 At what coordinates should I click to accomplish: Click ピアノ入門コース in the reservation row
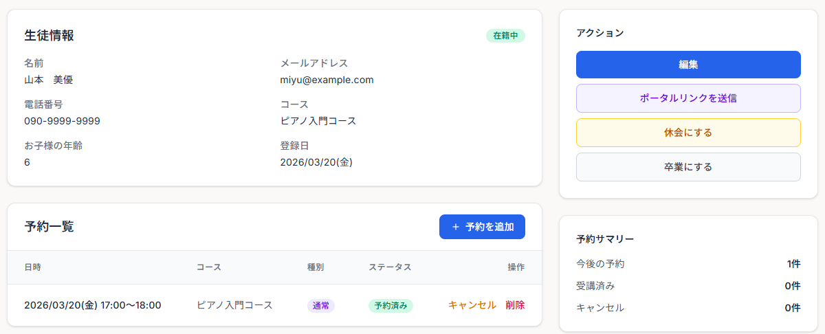(x=234, y=305)
